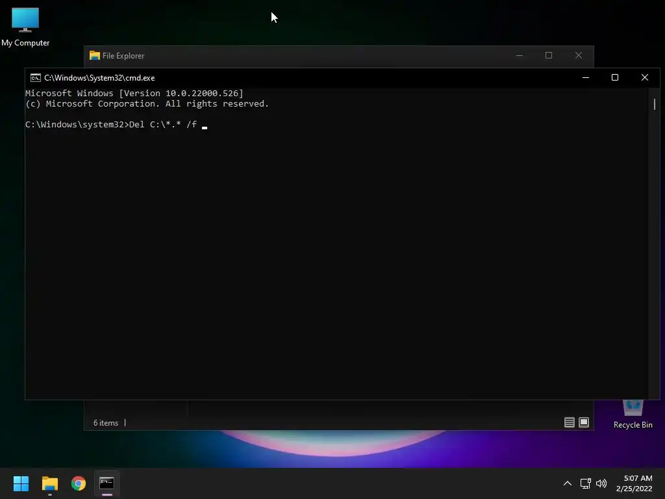The height and width of the screenshot is (499, 665).
Task: Switch File Explorer to large thumbnails view
Action: [584, 422]
